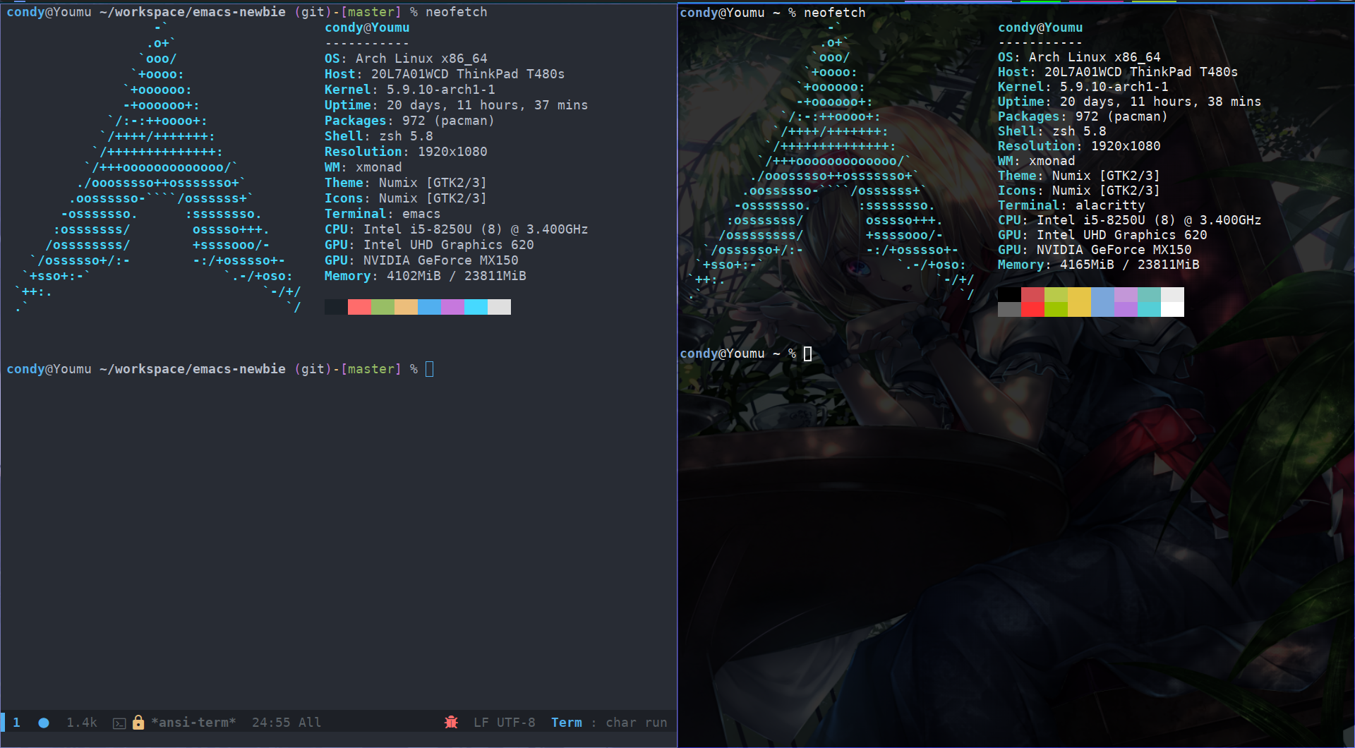Click the padlock read-only icon in the modeline
Screen dimensions: 1355x748
click(138, 723)
